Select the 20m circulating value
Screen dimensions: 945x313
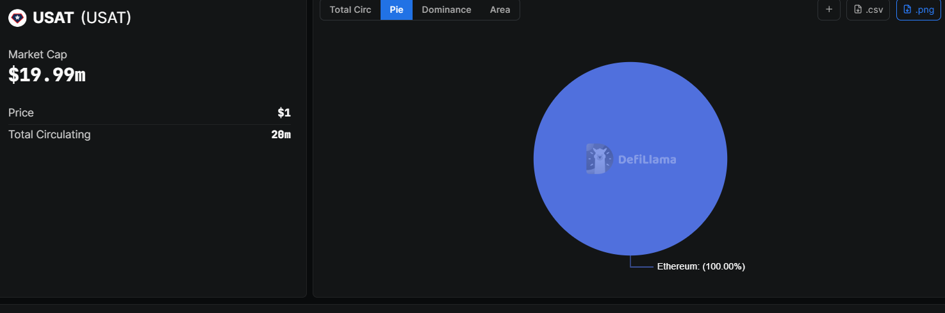[x=281, y=134]
